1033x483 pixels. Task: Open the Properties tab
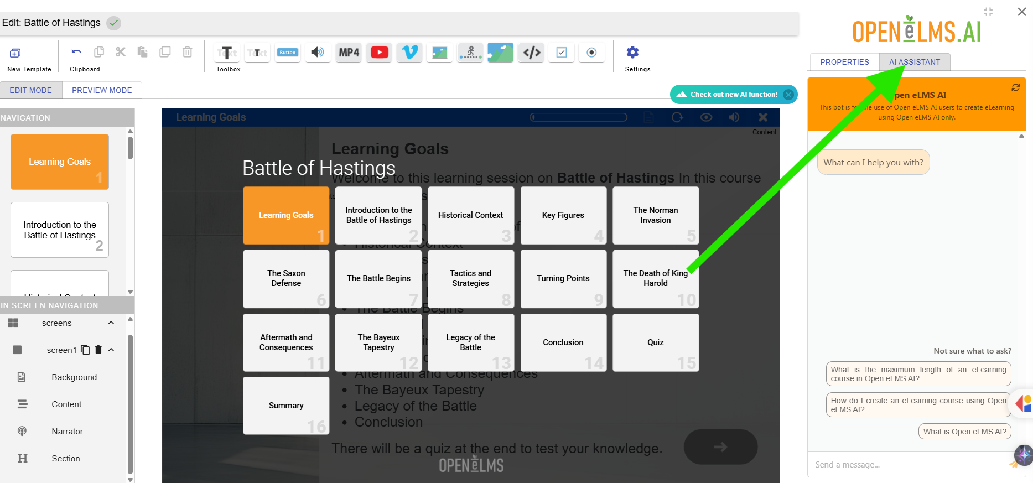click(x=845, y=62)
